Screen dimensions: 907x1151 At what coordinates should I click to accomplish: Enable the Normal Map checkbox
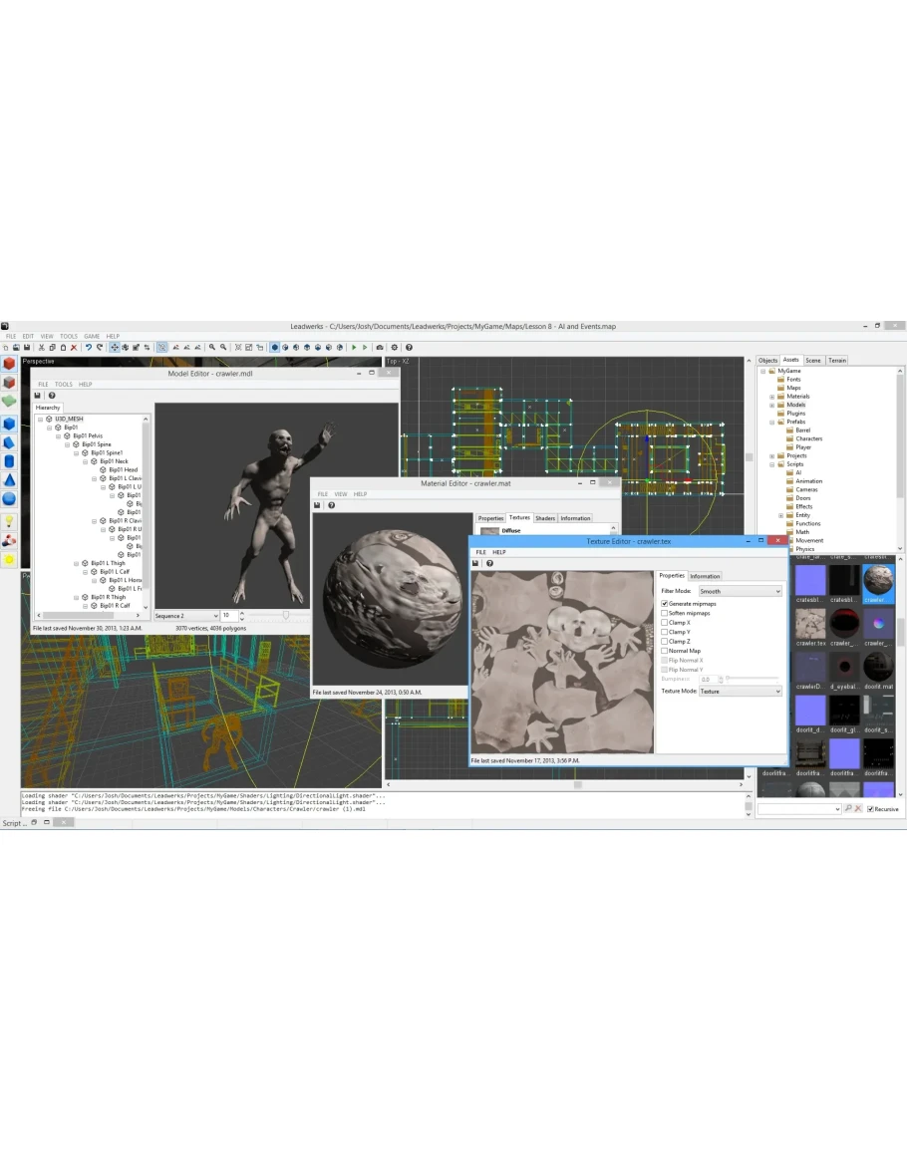pyautogui.click(x=665, y=651)
